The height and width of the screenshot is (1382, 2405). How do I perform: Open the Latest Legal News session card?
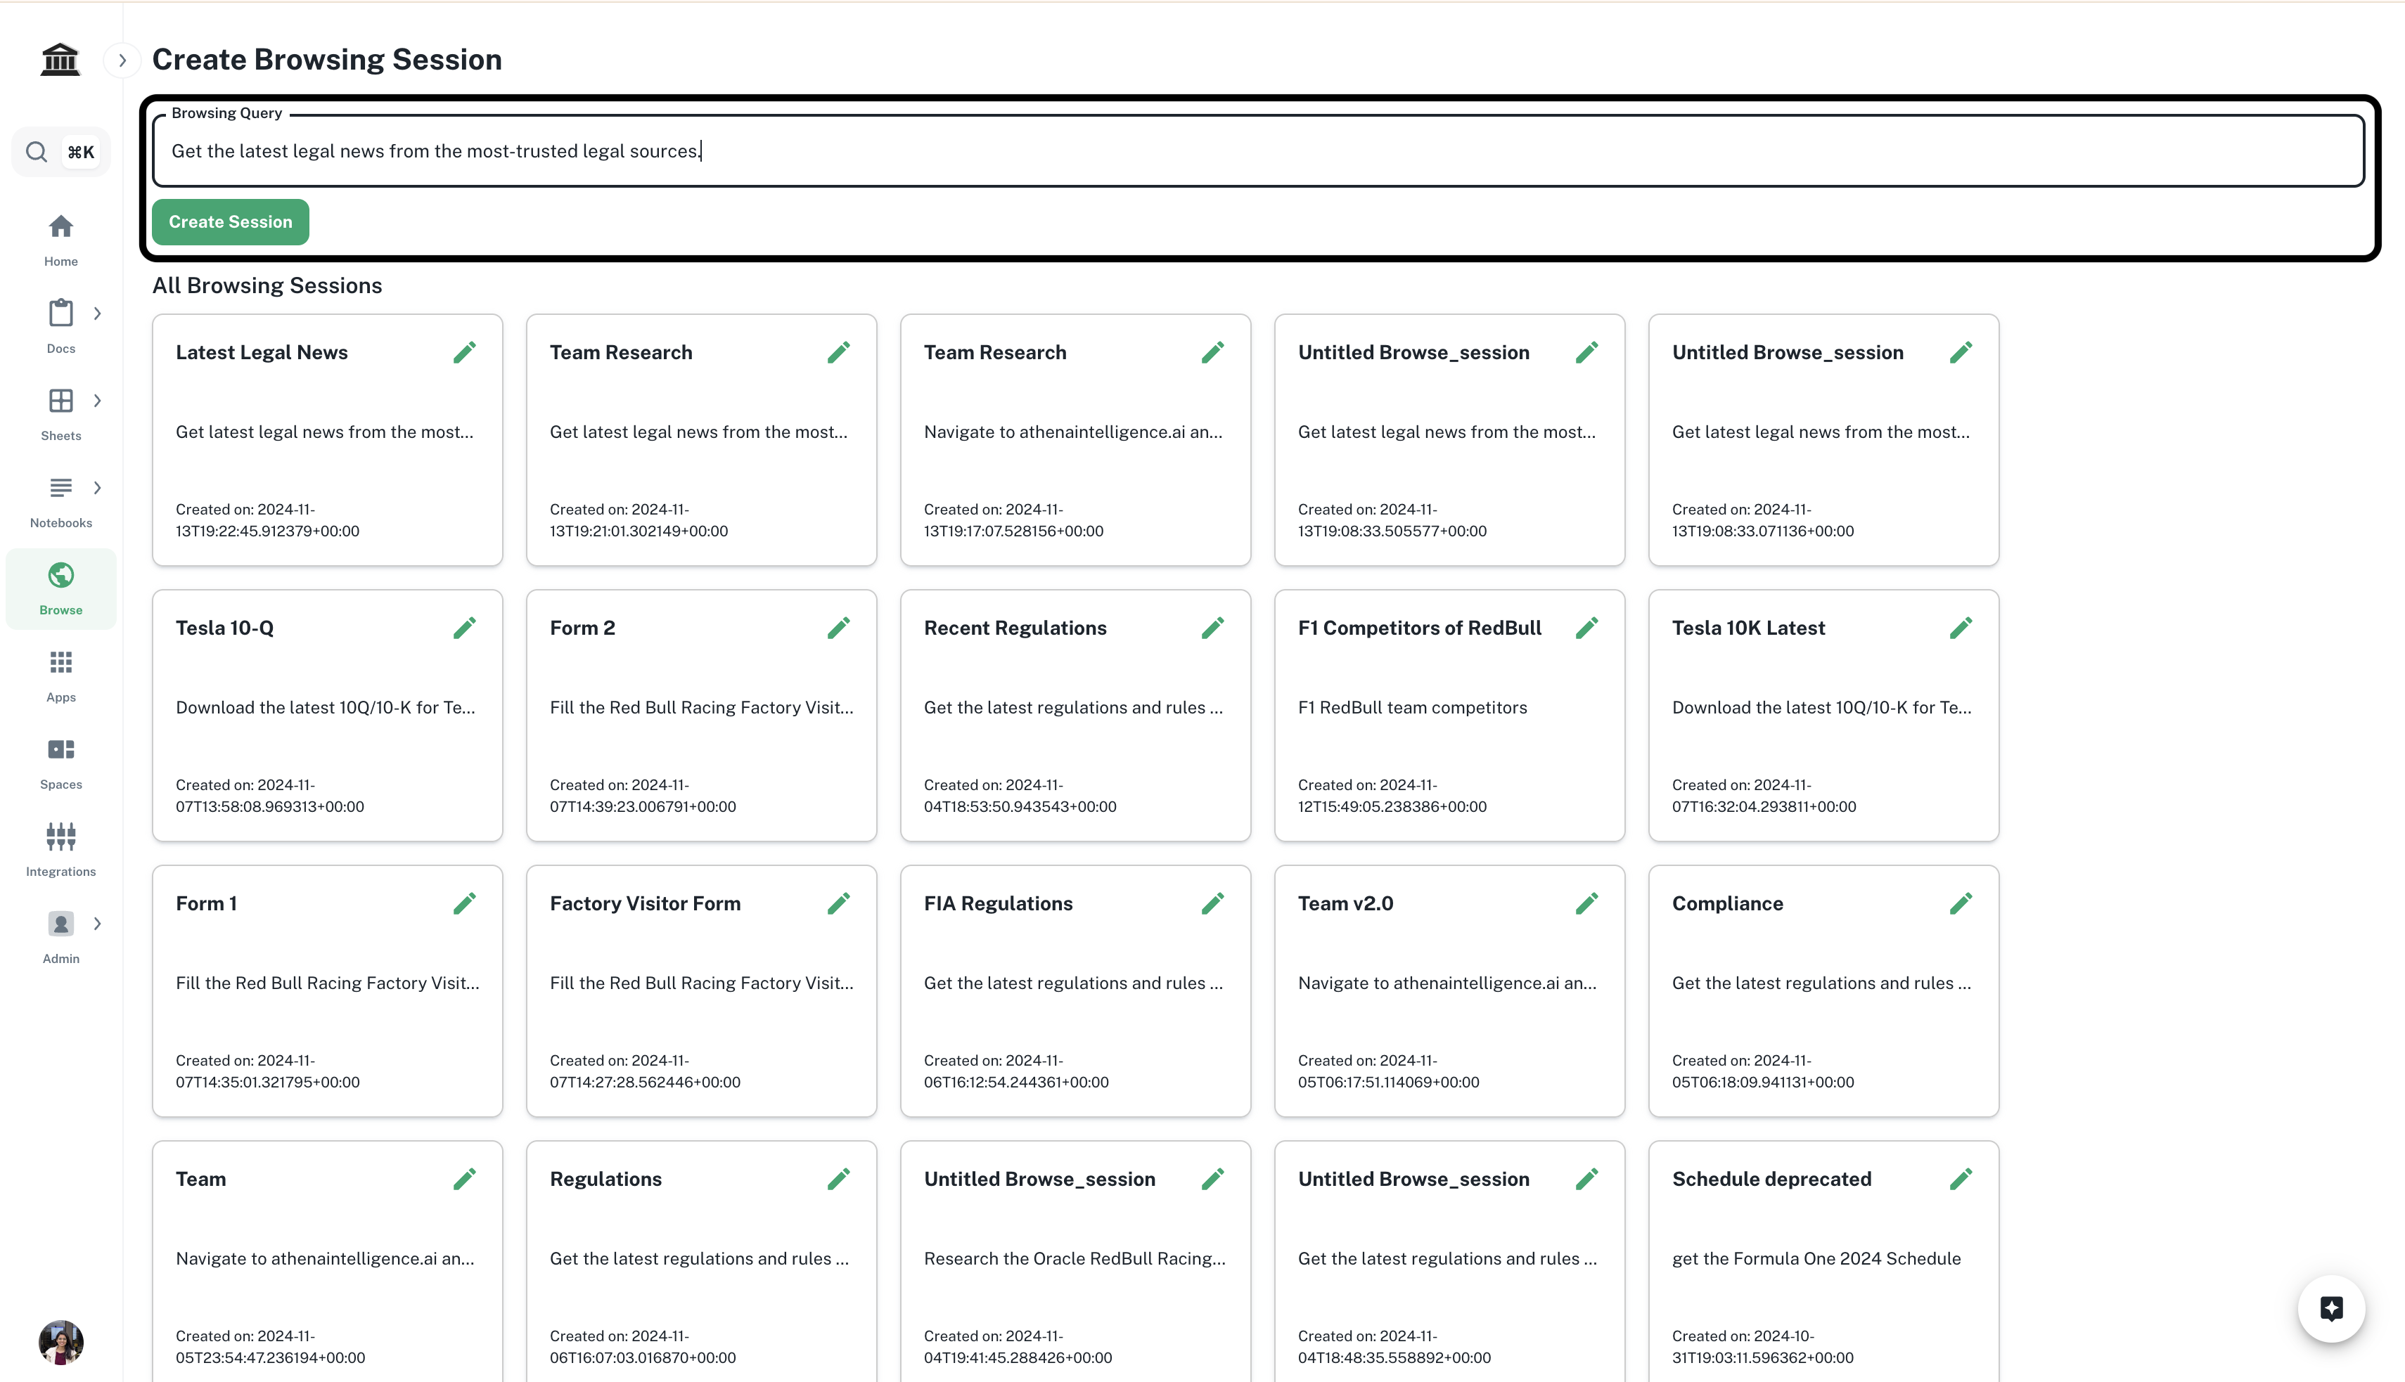coord(328,441)
